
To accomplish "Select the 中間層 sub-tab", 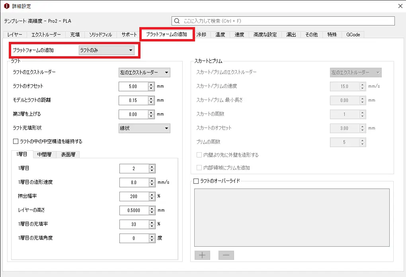I will click(x=44, y=155).
